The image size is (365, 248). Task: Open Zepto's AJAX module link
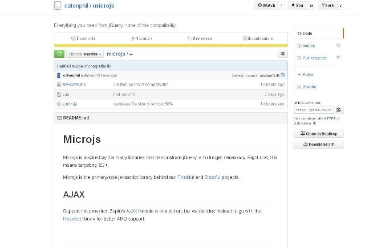click(x=131, y=211)
